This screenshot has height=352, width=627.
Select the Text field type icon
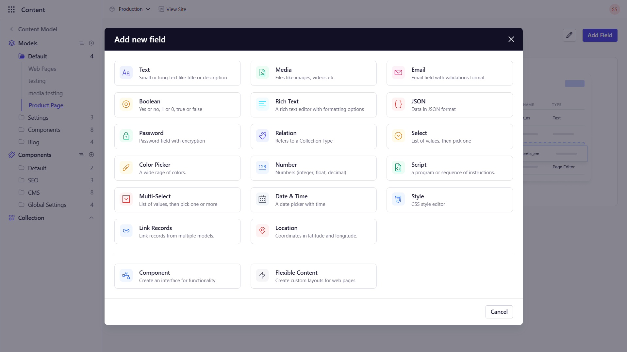pos(126,73)
